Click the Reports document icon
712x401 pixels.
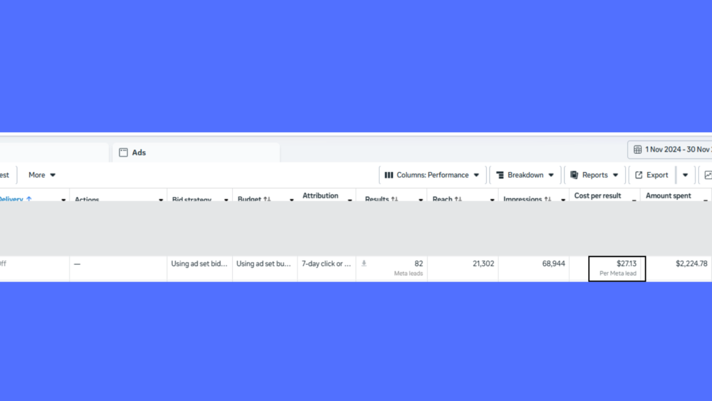(x=574, y=175)
